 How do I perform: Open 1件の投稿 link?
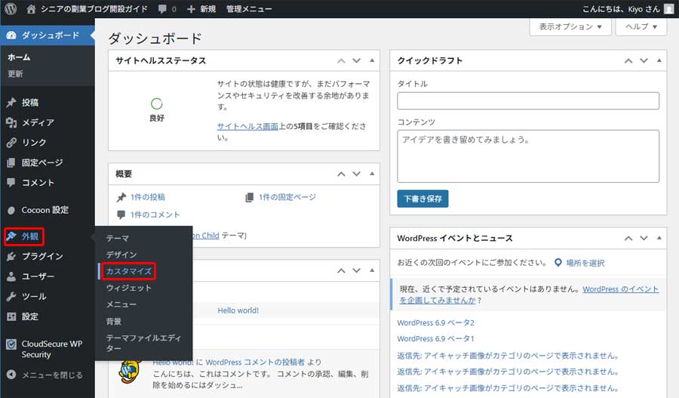click(x=148, y=197)
